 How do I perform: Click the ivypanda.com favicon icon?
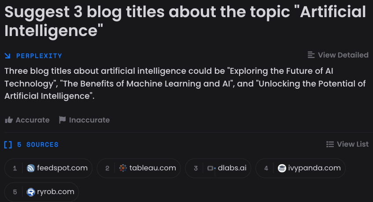pos(282,168)
